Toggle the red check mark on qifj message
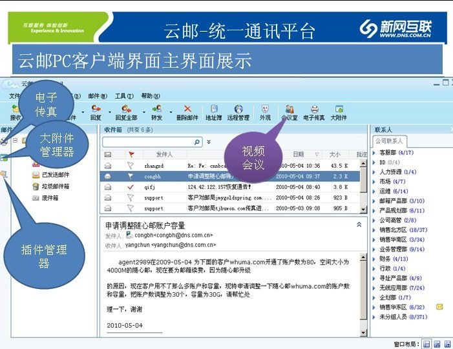The width and height of the screenshot is (453, 349). [131, 187]
